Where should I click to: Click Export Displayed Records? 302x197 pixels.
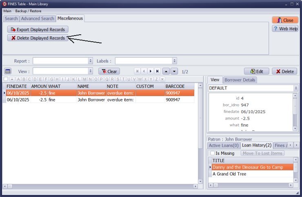[x=37, y=29]
